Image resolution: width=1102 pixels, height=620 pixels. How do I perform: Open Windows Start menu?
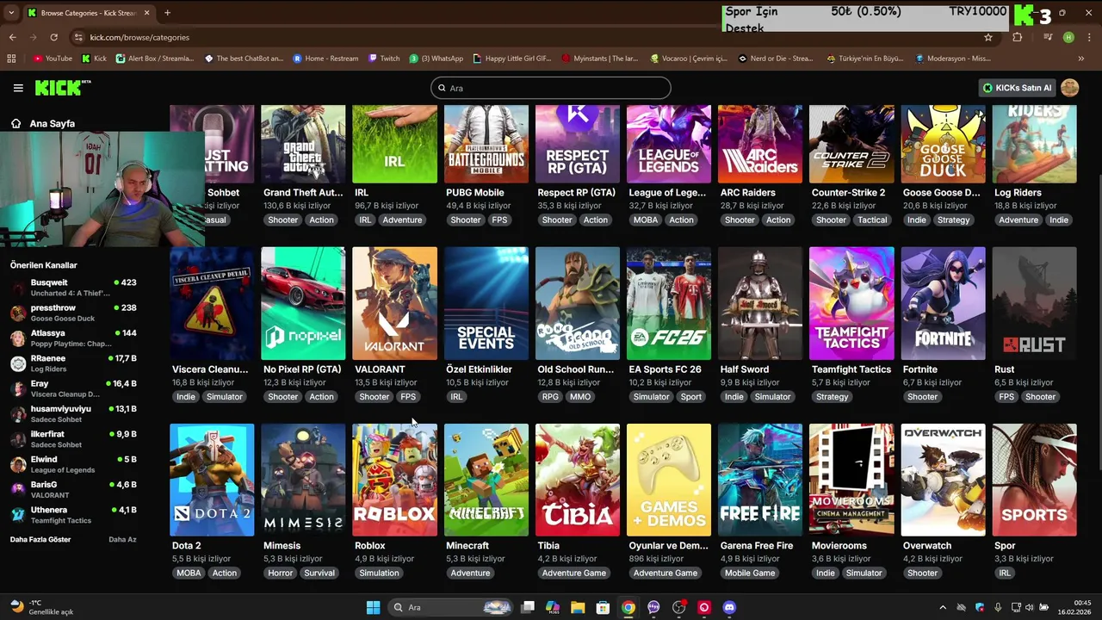pos(373,607)
